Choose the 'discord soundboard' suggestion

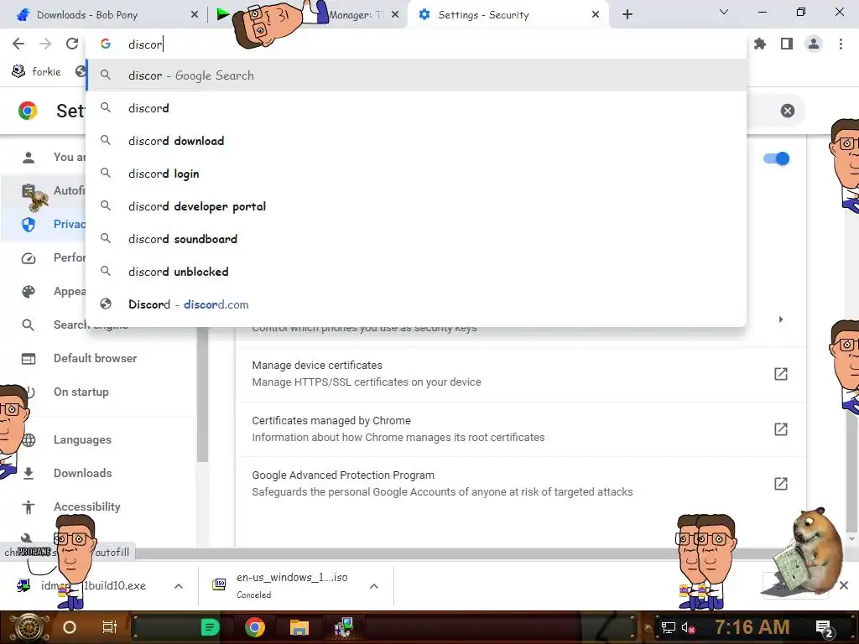[416, 239]
